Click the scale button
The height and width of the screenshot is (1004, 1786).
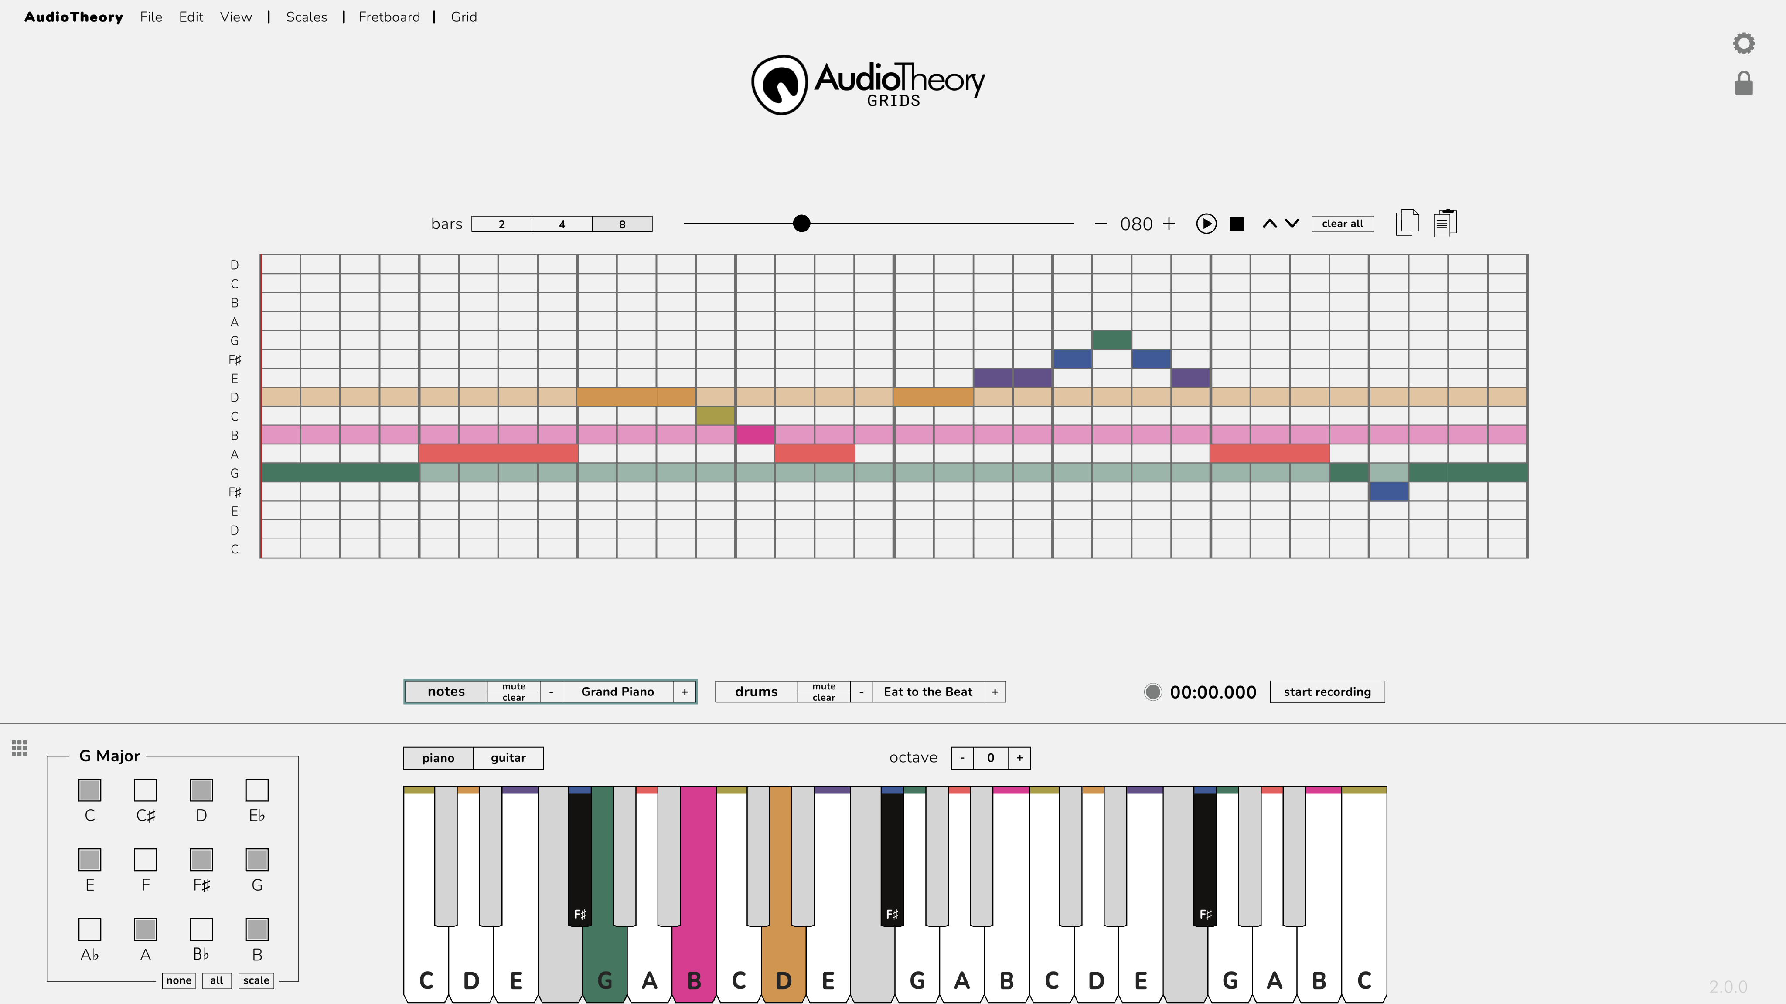[x=256, y=980]
